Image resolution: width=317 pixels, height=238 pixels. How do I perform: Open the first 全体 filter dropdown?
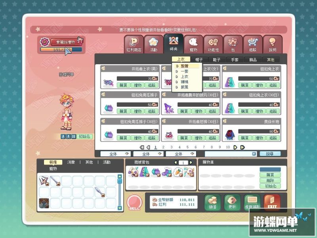tap(115, 154)
